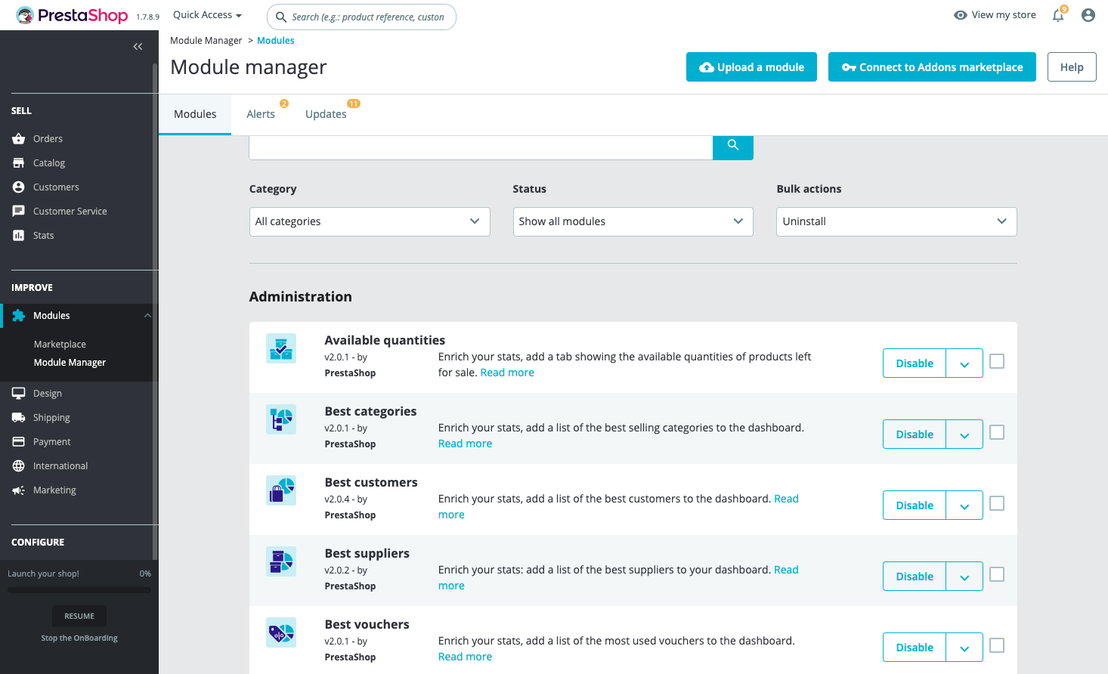Switch to the Alerts tab
The image size is (1108, 674).
pos(261,114)
